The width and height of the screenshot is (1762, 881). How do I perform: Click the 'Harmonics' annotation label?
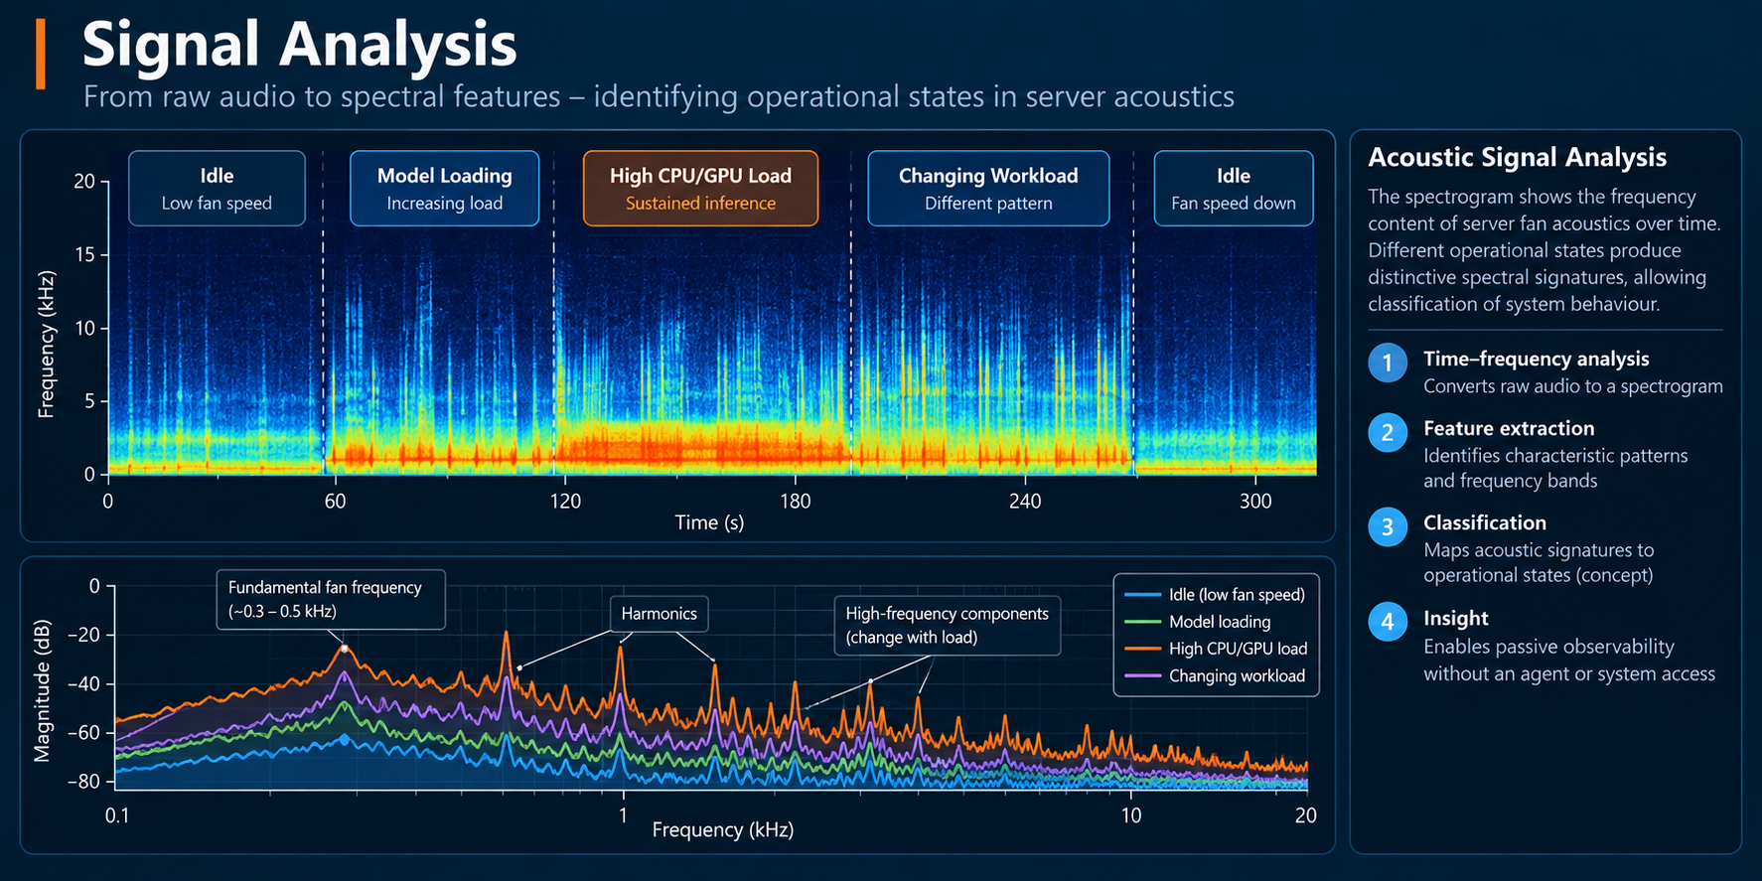tap(659, 614)
